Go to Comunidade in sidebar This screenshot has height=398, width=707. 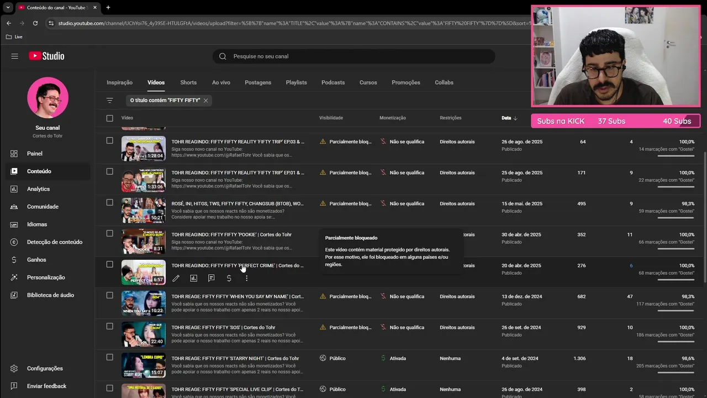(x=43, y=207)
